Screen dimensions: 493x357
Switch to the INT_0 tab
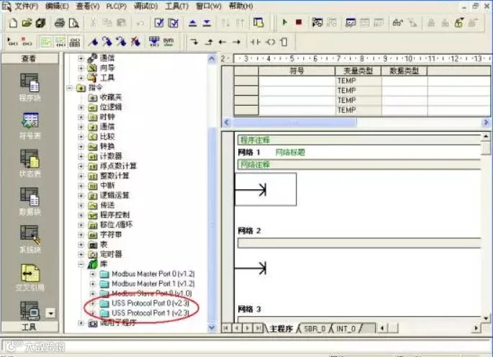point(346,329)
